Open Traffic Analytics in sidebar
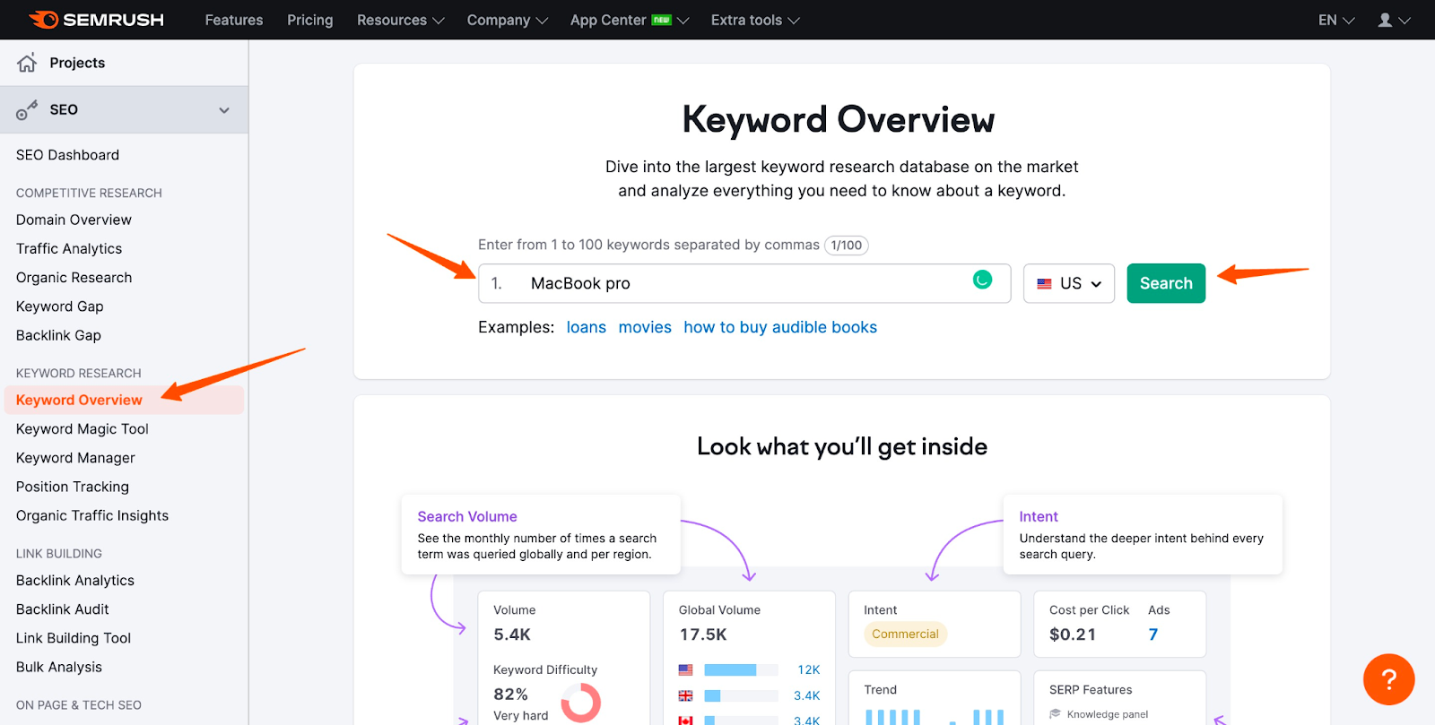Screen dimensions: 1435x725 coord(69,248)
